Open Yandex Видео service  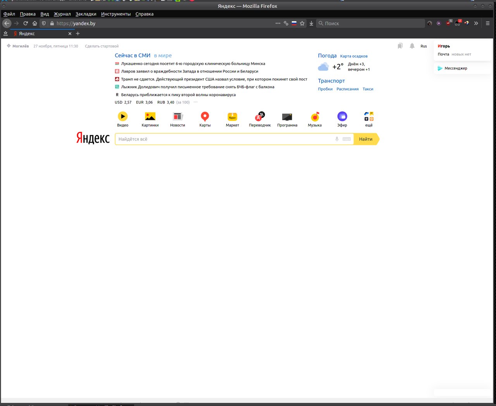(x=122, y=119)
